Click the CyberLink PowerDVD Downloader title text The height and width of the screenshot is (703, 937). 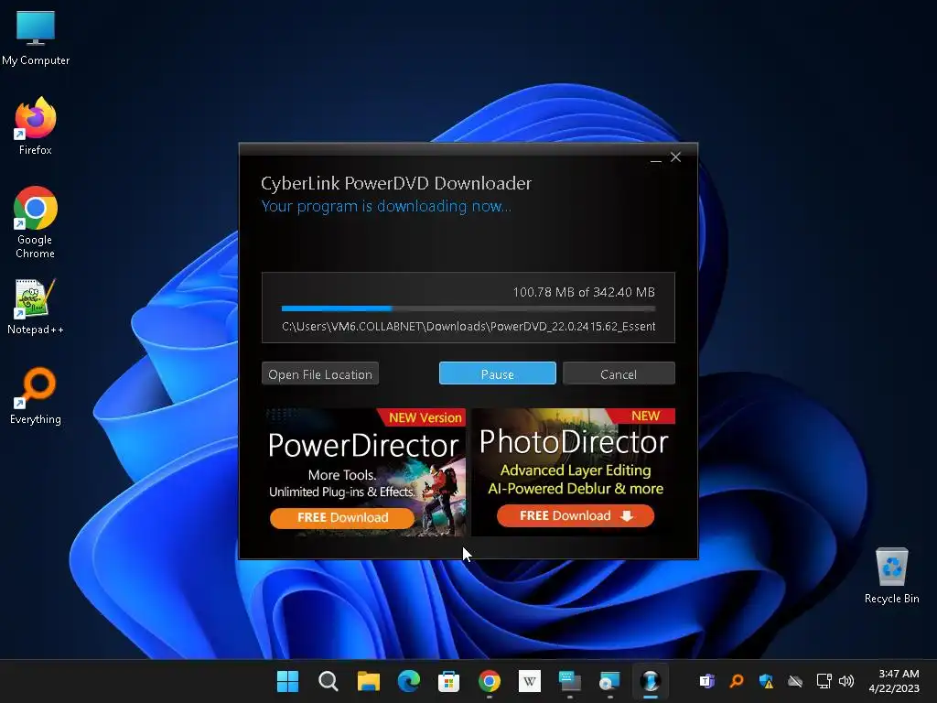click(396, 183)
